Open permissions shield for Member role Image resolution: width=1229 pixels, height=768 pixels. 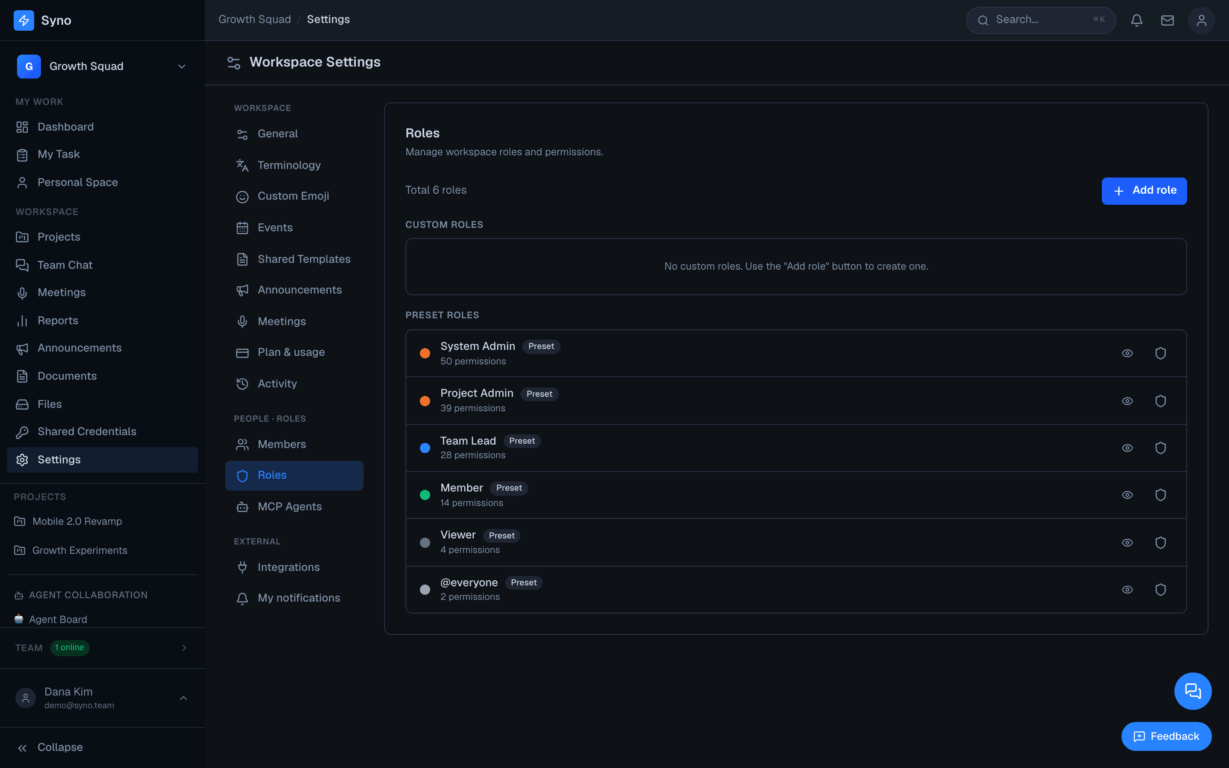pyautogui.click(x=1160, y=495)
